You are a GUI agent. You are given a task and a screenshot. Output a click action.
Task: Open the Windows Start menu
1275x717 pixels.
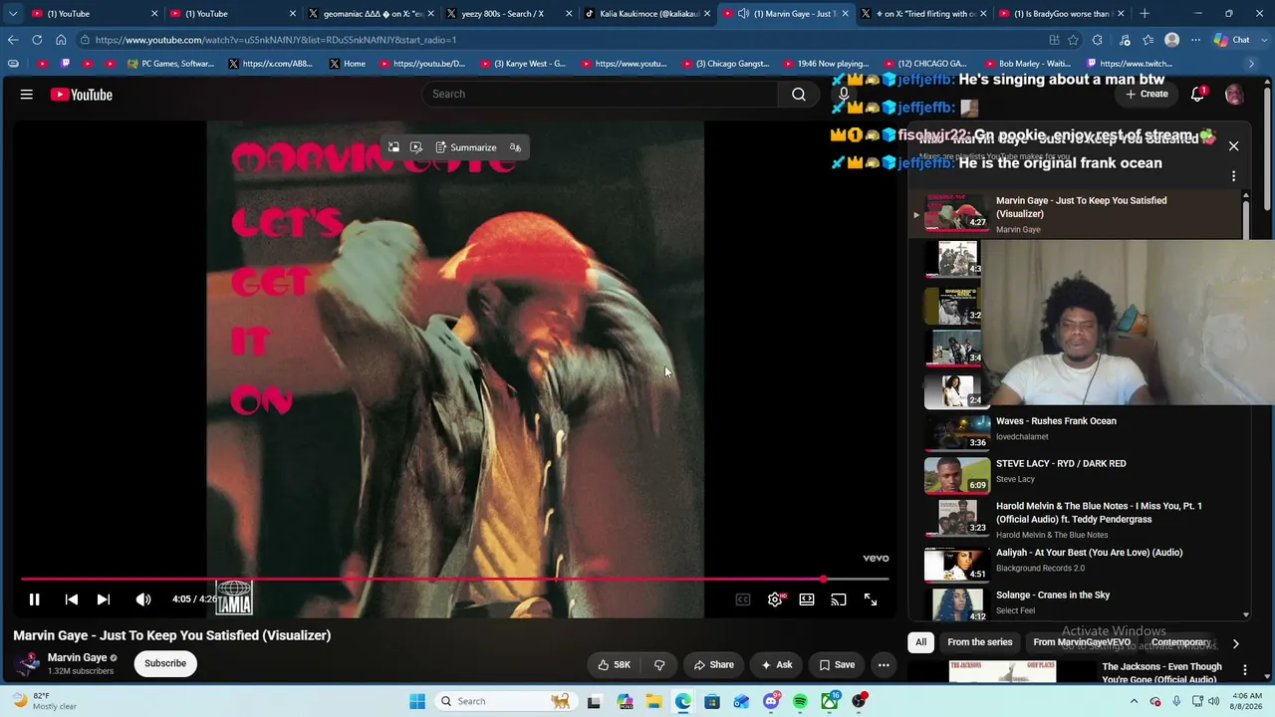click(417, 701)
